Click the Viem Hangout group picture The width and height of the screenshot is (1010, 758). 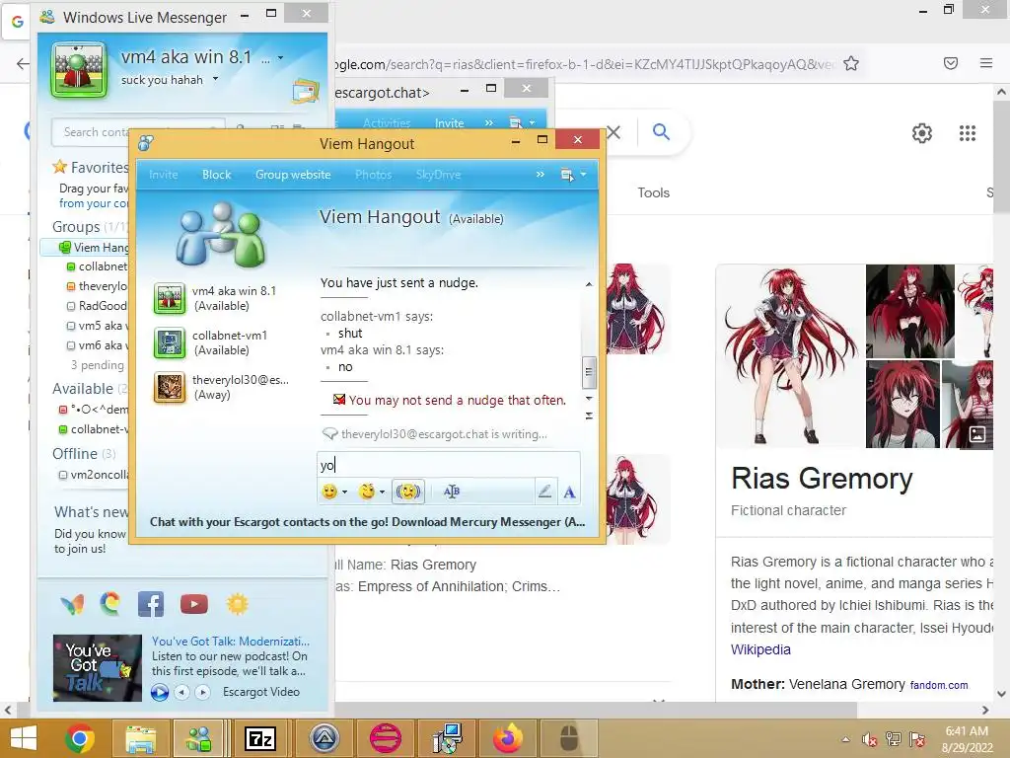[x=221, y=235]
